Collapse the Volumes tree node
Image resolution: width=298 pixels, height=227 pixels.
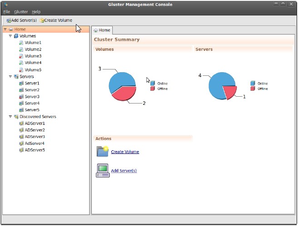click(x=10, y=36)
